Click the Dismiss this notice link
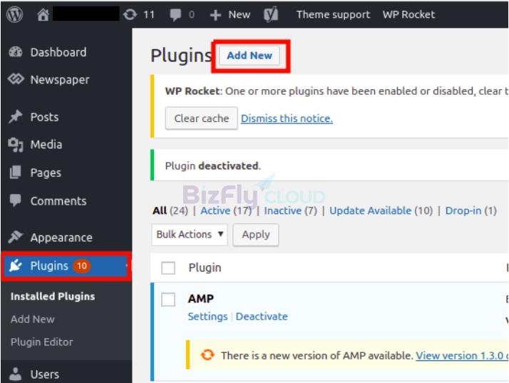Screen dimensions: 509x383 (x=287, y=118)
